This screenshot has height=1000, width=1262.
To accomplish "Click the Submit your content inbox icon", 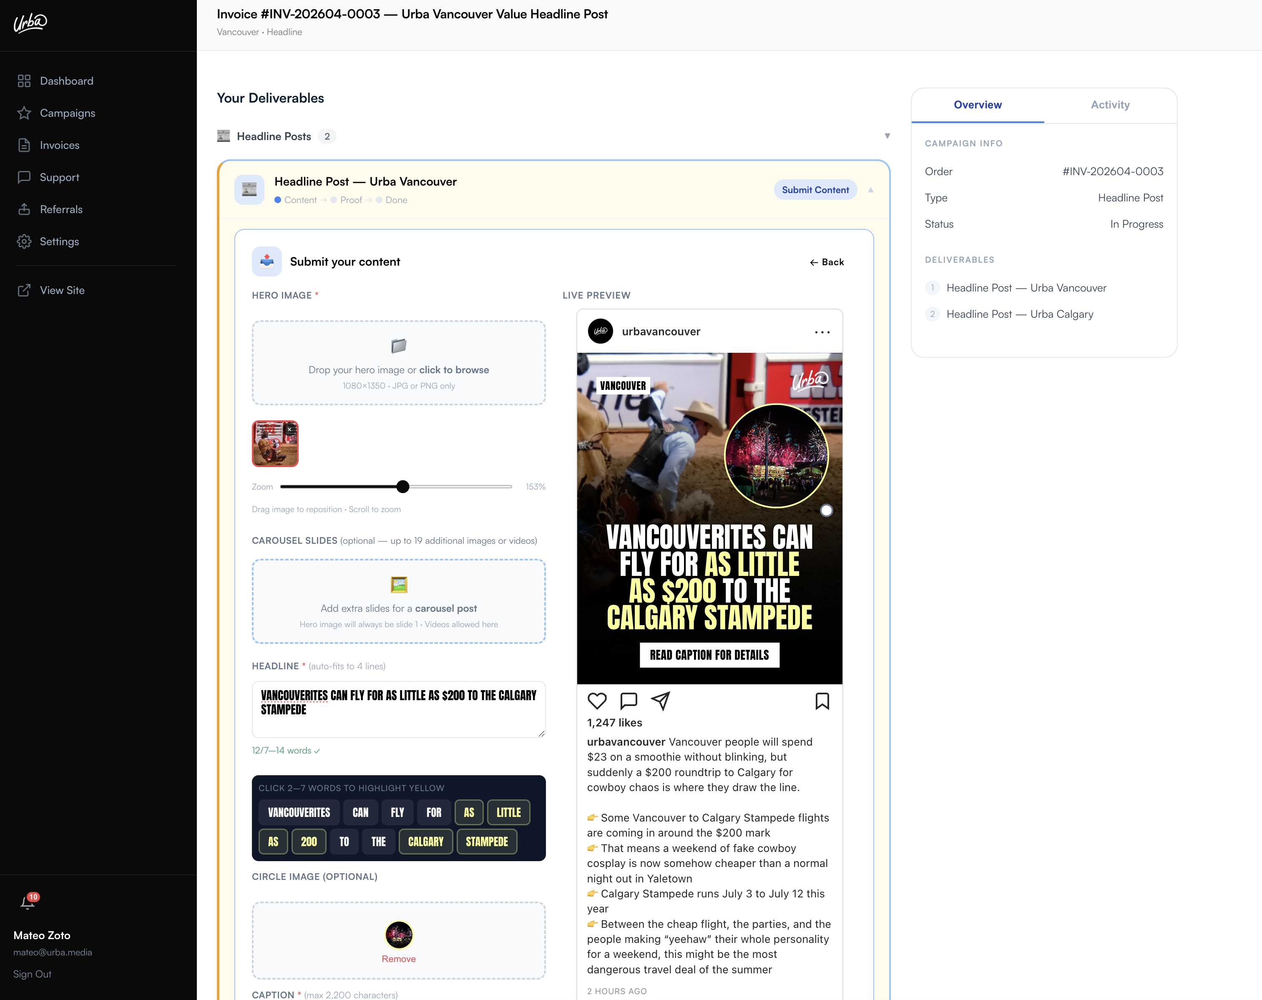I will (267, 261).
